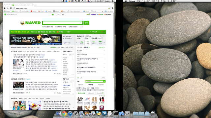Screen dimensions: 211x118
Task: Expand the search suggestion arrow in the search box
Action: [x=81, y=23]
